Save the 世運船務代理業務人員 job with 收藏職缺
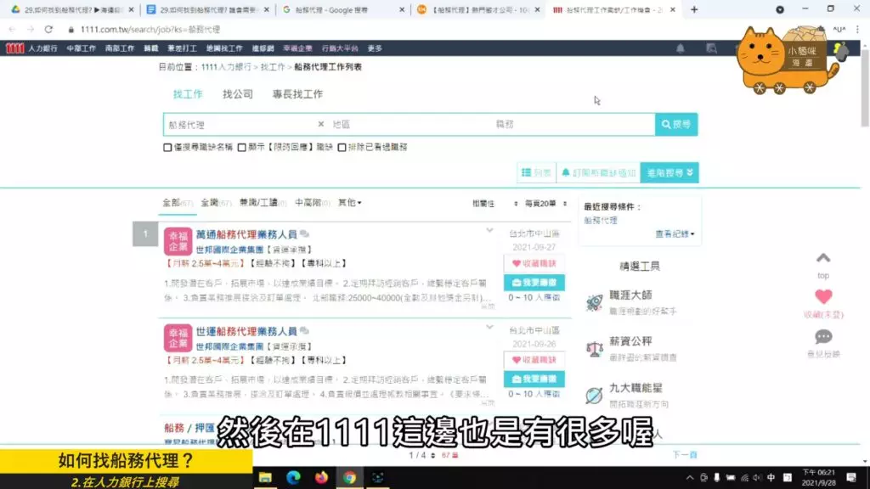The height and width of the screenshot is (489, 870). pyautogui.click(x=534, y=360)
